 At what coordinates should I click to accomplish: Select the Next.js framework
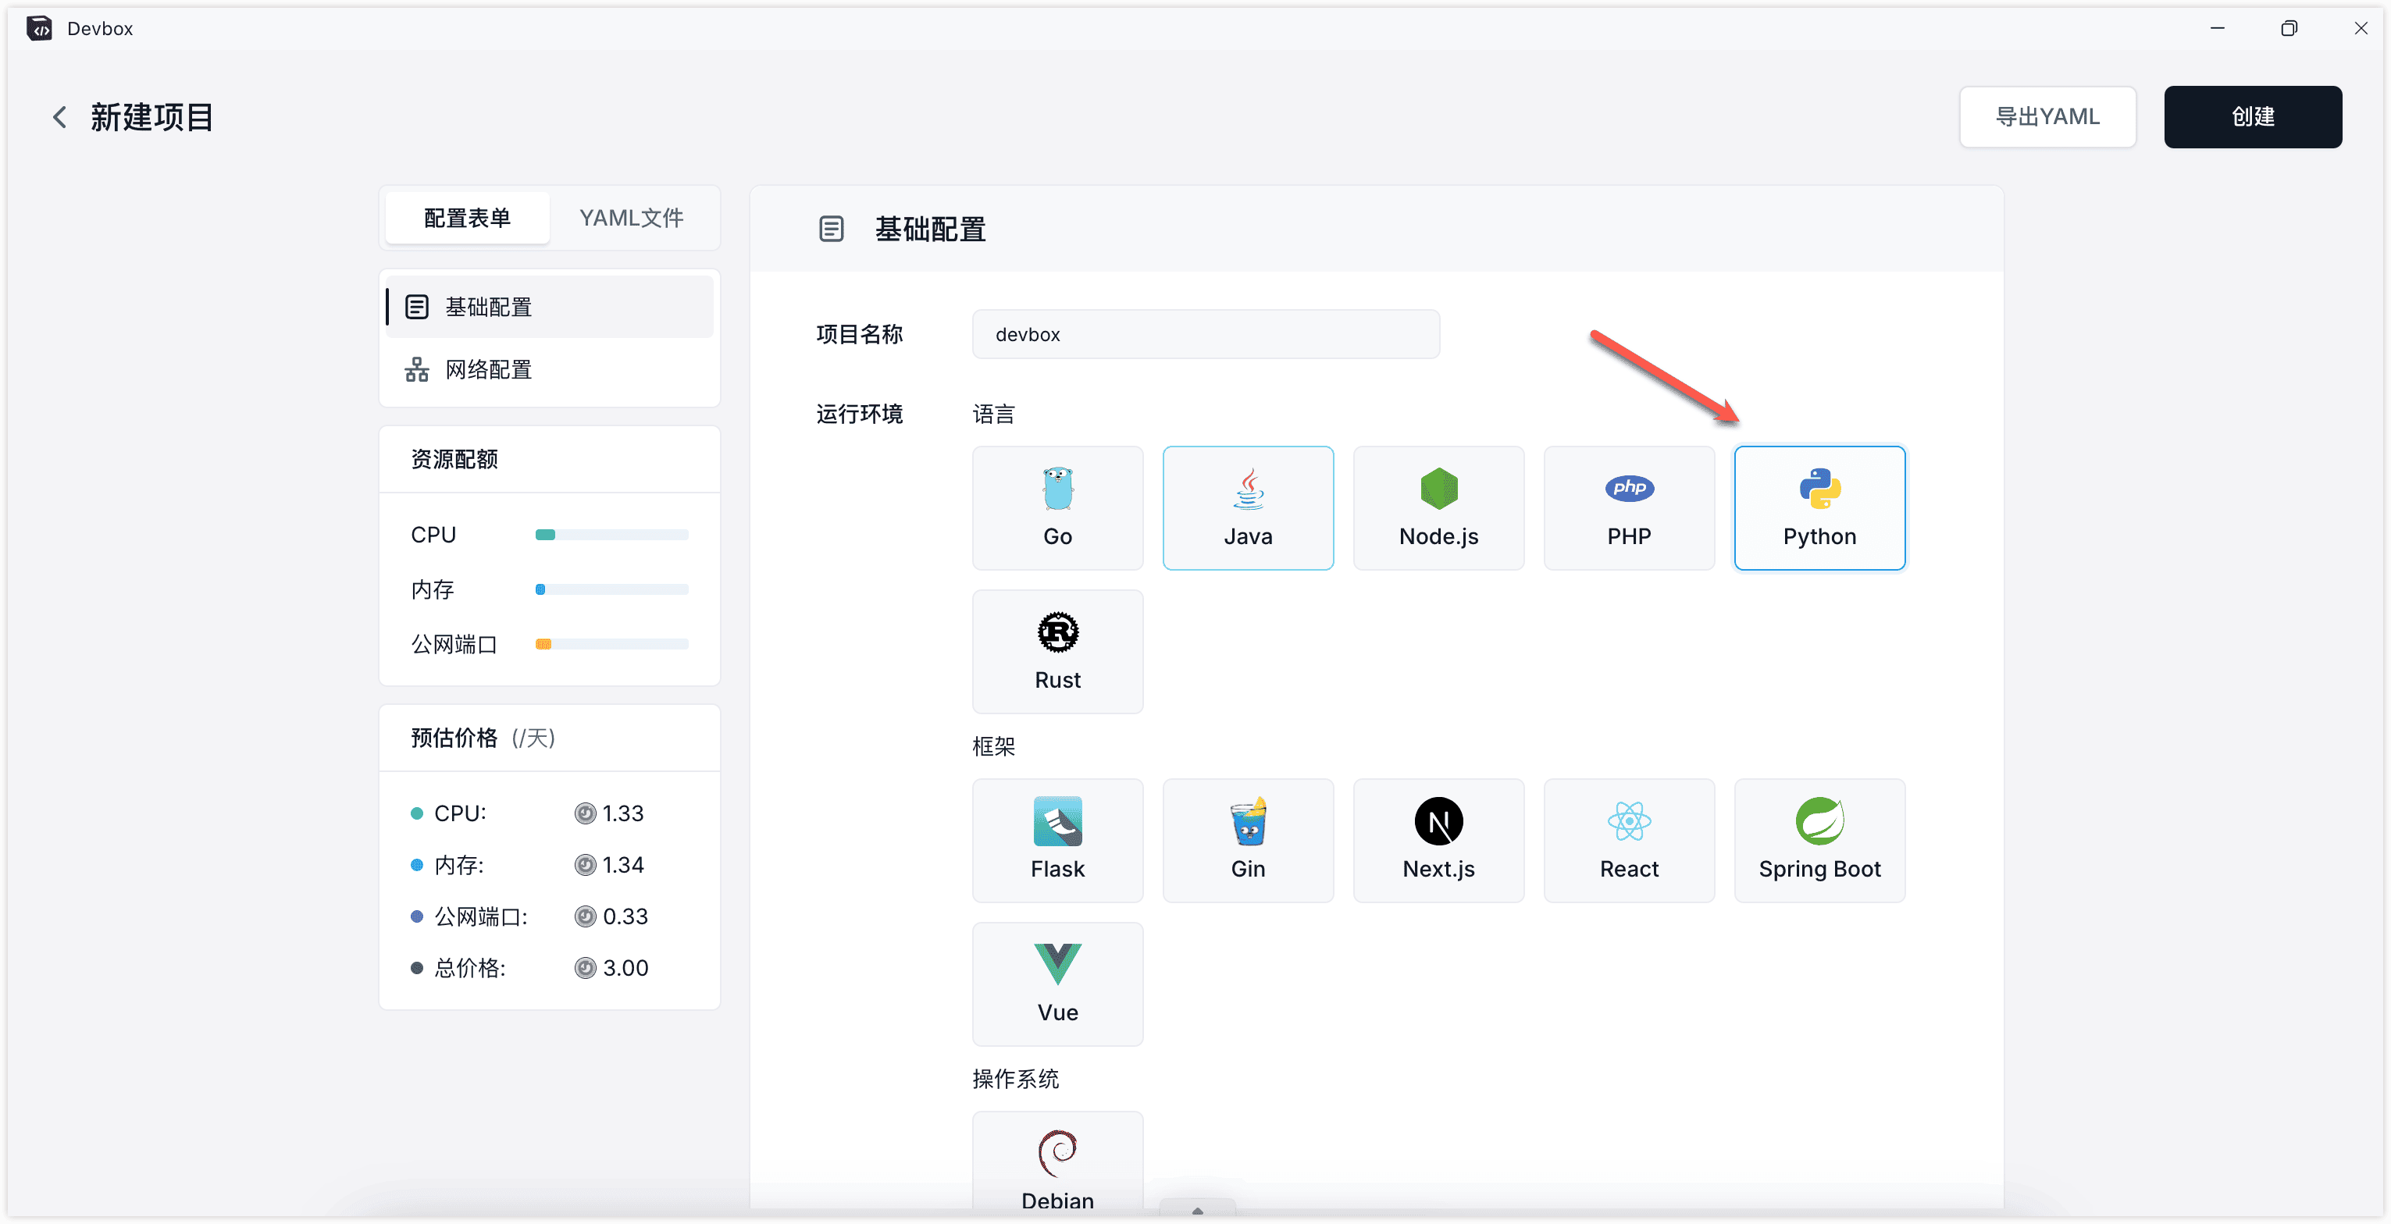(x=1438, y=840)
